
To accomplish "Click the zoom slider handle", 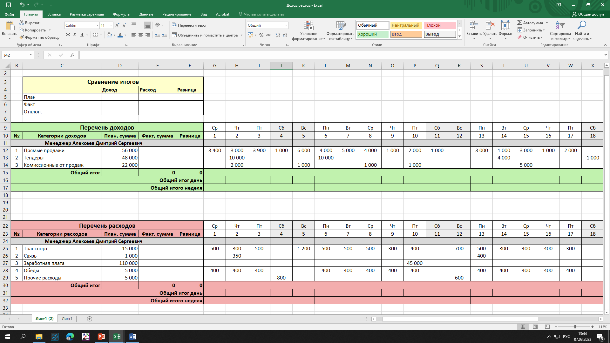I will pyautogui.click(x=575, y=327).
